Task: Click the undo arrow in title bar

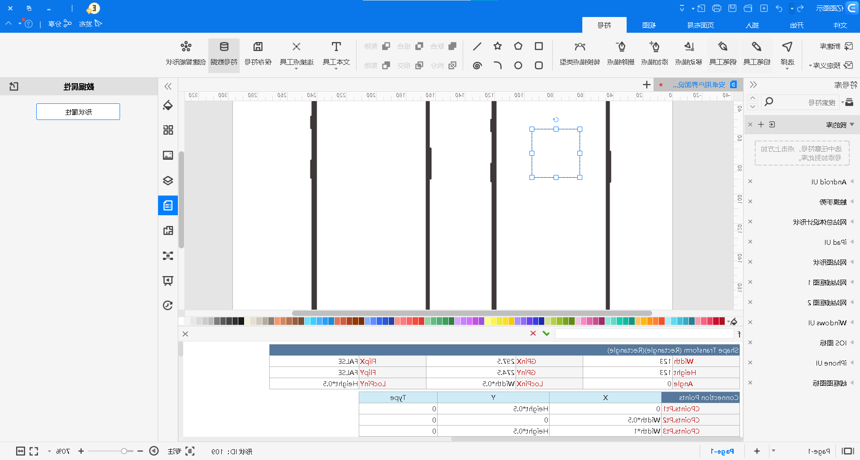Action: [x=779, y=9]
